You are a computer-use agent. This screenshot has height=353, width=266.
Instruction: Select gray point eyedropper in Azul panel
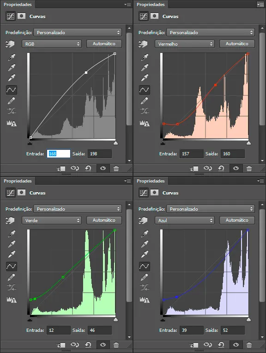pyautogui.click(x=145, y=244)
